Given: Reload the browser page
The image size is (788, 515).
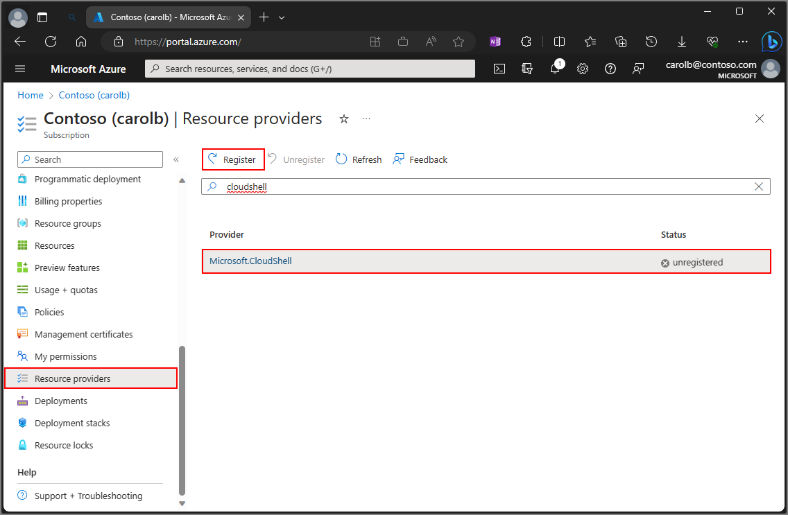Looking at the screenshot, I should 50,42.
